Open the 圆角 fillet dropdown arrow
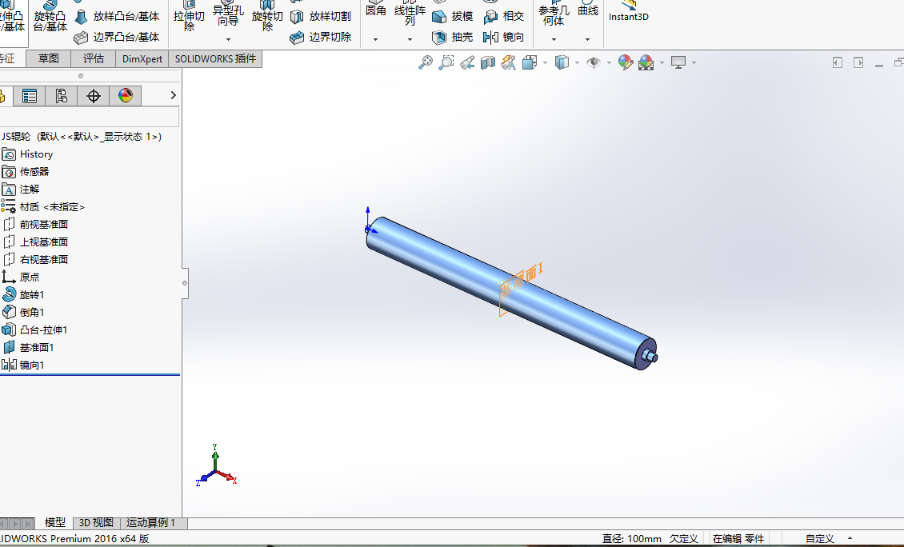This screenshot has height=547, width=904. pyautogui.click(x=375, y=39)
